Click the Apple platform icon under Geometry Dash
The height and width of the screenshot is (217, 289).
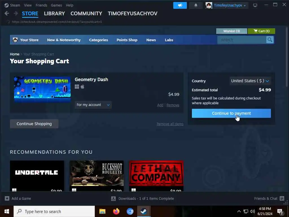pos(82,86)
